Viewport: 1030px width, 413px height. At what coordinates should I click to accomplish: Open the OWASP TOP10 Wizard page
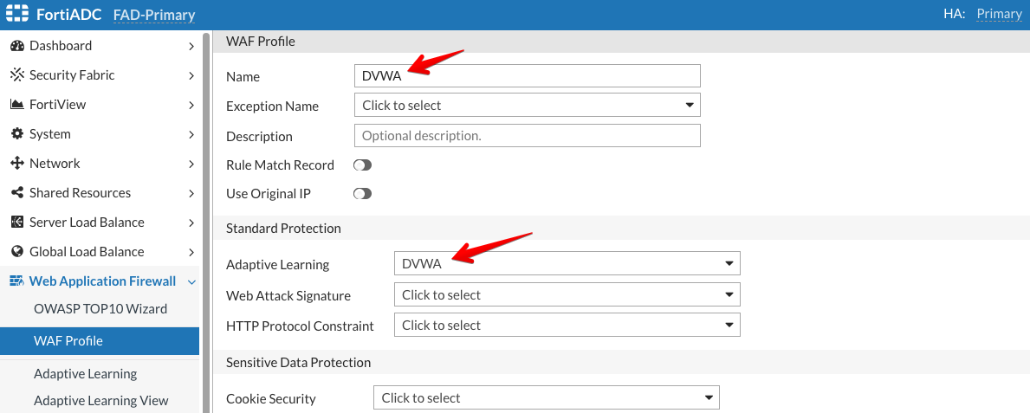coord(100,309)
